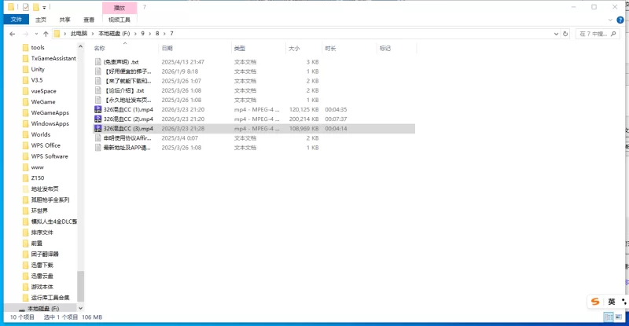Click the New Folder icon in quick access toolbar
629x326 pixels.
pos(35,7)
